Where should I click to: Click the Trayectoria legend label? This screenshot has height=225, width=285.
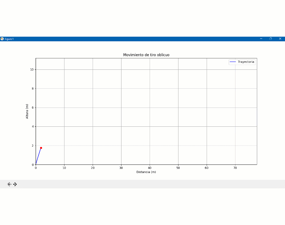pos(246,62)
